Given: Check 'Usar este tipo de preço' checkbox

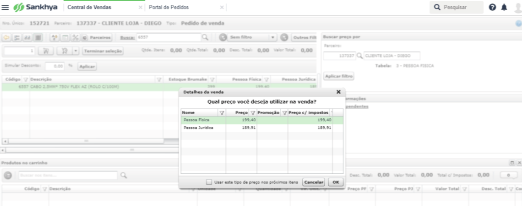Looking at the screenshot, I should [x=209, y=182].
